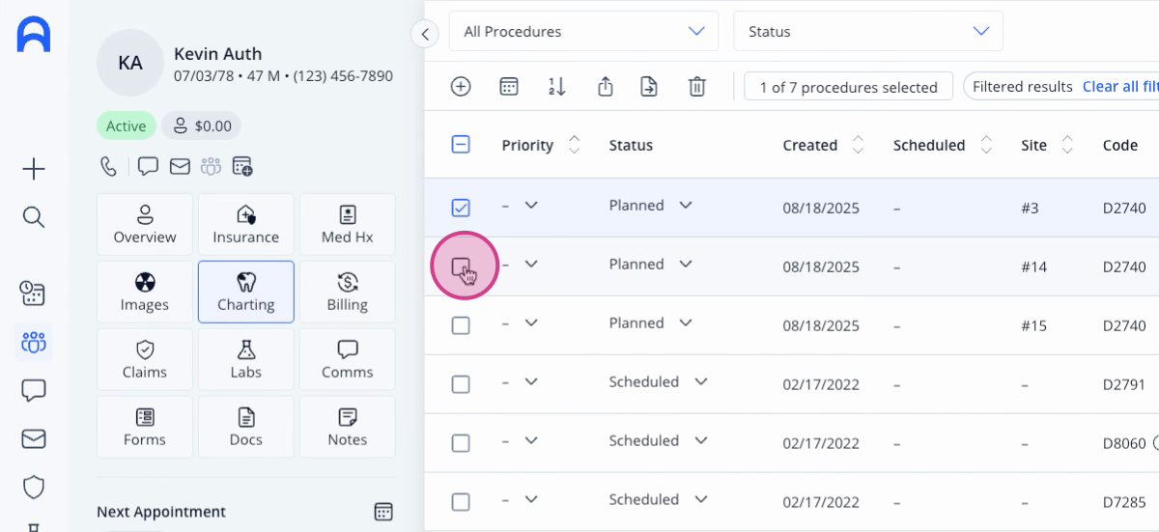Click the share upload toolbar icon

tap(606, 87)
